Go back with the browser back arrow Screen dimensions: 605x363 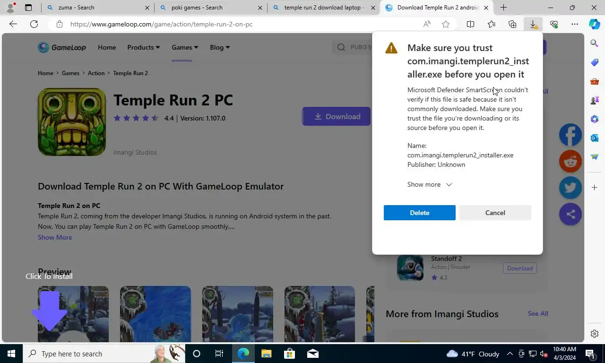[13, 24]
